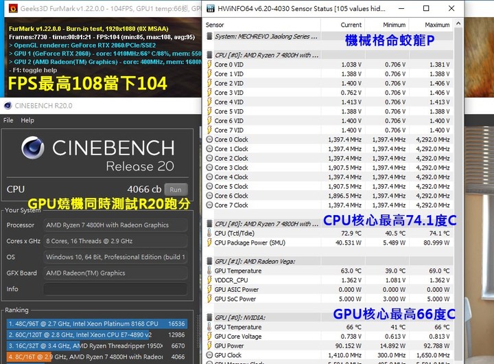
Task: Select the Xeon CPU E7-4890 v2 ranking entry
Action: (97, 334)
